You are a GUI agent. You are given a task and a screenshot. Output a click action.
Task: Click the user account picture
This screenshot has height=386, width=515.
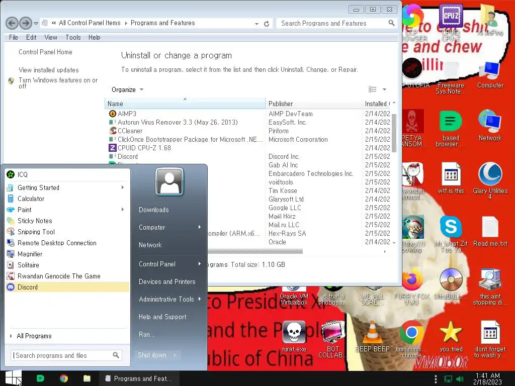pyautogui.click(x=169, y=181)
